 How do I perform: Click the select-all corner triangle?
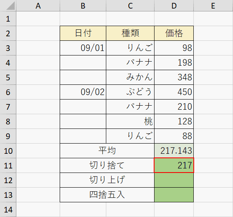tap(11, 6)
